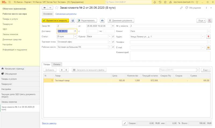Click the Ввести заметку link
The width and height of the screenshot is (215, 128).
[49, 123]
